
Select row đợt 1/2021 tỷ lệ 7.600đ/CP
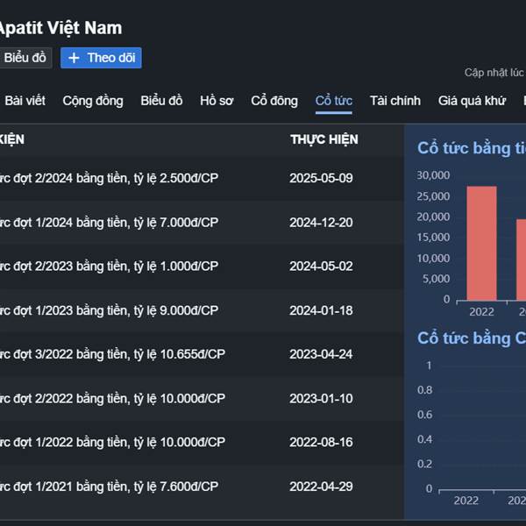click(x=202, y=487)
